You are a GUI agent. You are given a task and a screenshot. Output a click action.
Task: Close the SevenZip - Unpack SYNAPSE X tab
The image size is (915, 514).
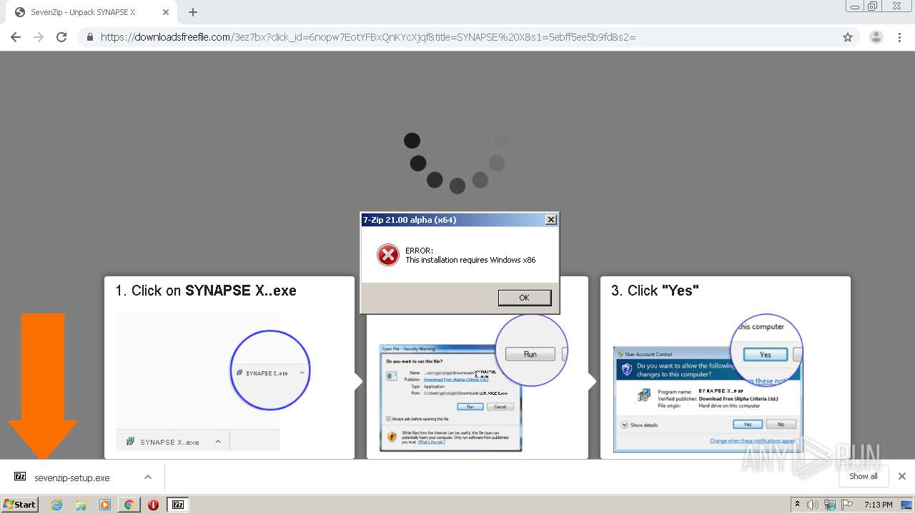click(x=166, y=12)
